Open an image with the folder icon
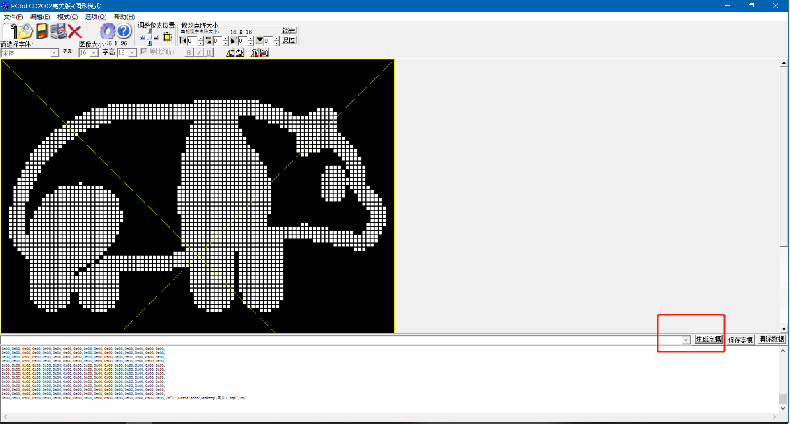Image resolution: width=790 pixels, height=424 pixels. coord(25,31)
